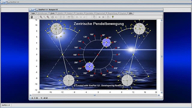Viewport: 192px width, 108px height.
Task: Click the plot title 'Zentrische Pendelbewegung'
Action: point(99,24)
